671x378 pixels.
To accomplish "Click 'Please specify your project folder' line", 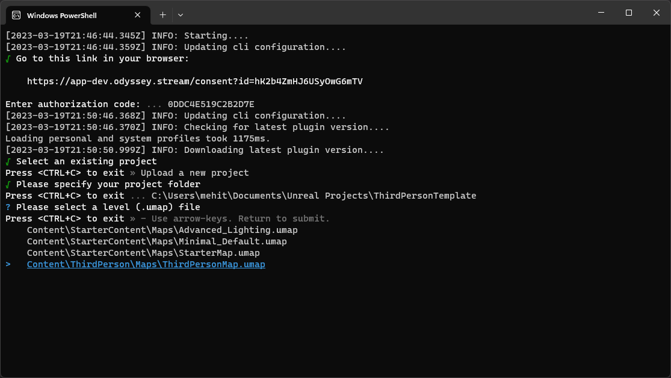I will click(x=108, y=185).
